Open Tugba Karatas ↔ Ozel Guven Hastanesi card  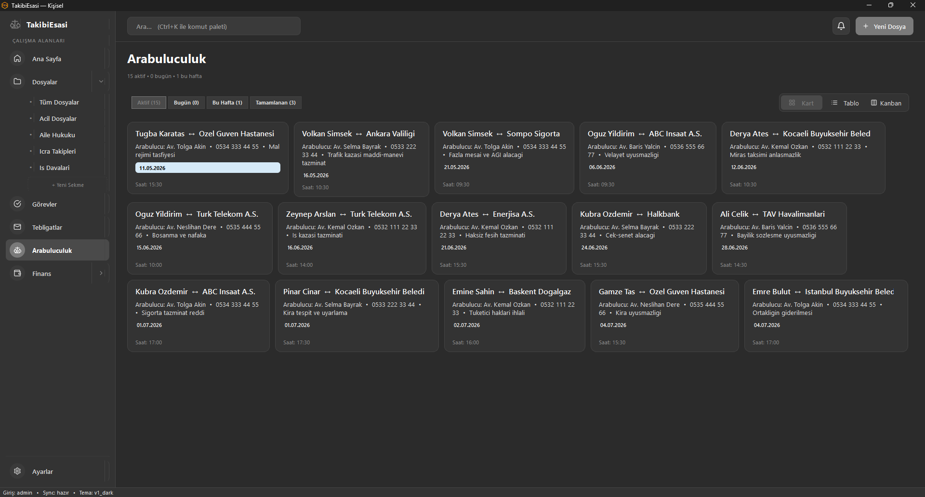click(x=208, y=158)
